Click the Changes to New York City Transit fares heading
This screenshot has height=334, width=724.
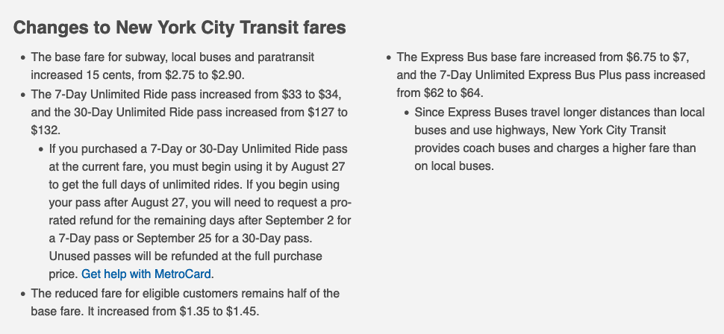[180, 28]
